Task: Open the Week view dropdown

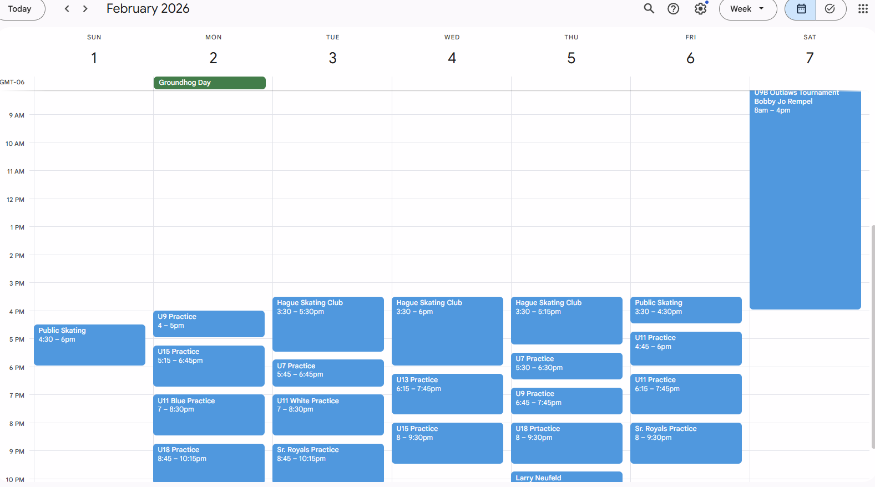Action: (748, 9)
